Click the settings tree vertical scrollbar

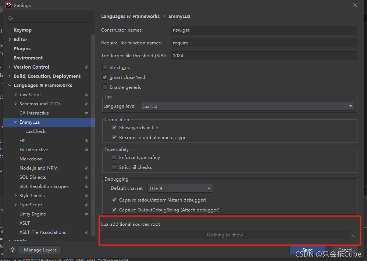coord(93,135)
